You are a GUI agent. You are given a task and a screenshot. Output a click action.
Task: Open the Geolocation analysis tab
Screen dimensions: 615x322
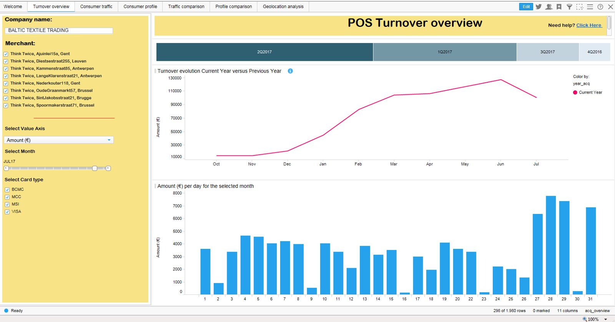[x=283, y=7]
